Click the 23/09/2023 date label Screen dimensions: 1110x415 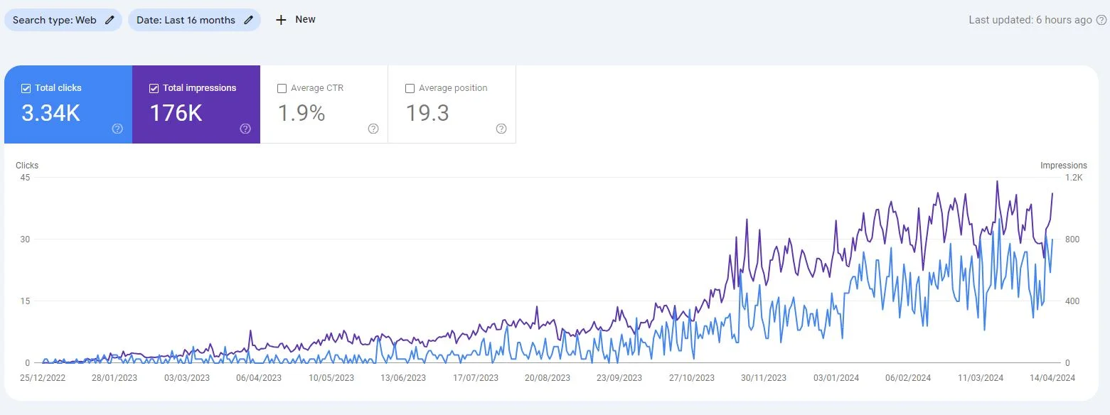pyautogui.click(x=619, y=378)
